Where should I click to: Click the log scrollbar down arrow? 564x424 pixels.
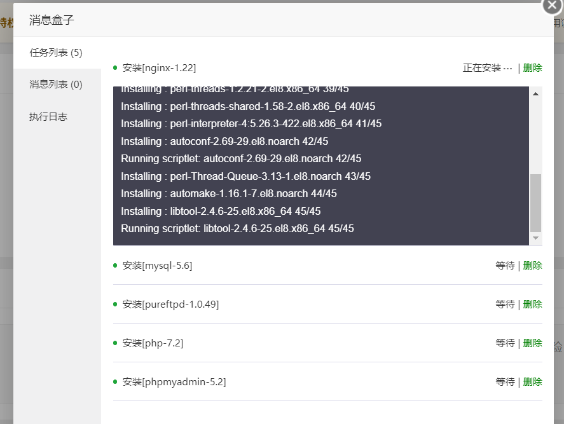pyautogui.click(x=535, y=238)
